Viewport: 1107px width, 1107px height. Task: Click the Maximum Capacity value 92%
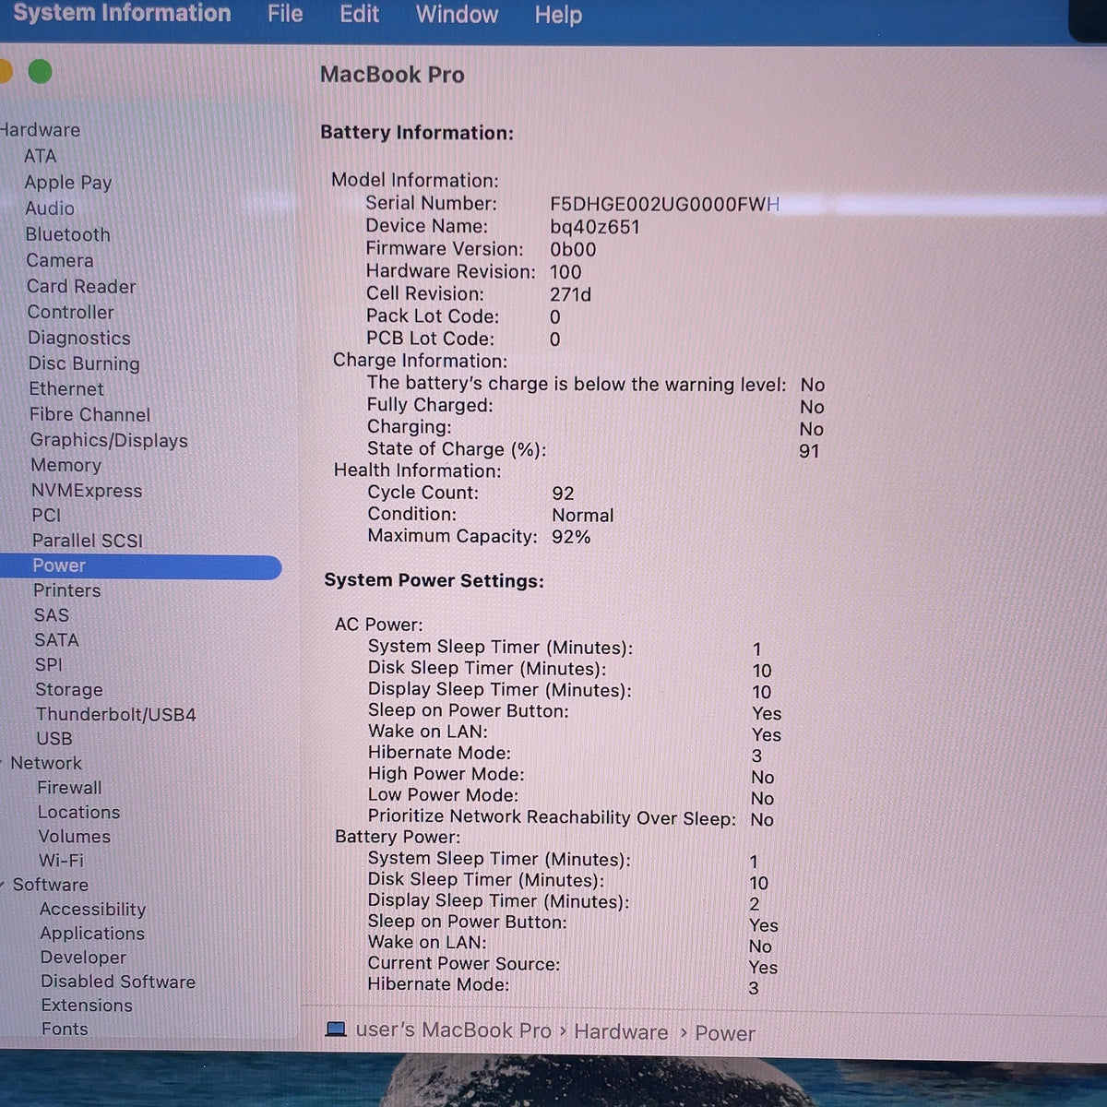coord(571,537)
